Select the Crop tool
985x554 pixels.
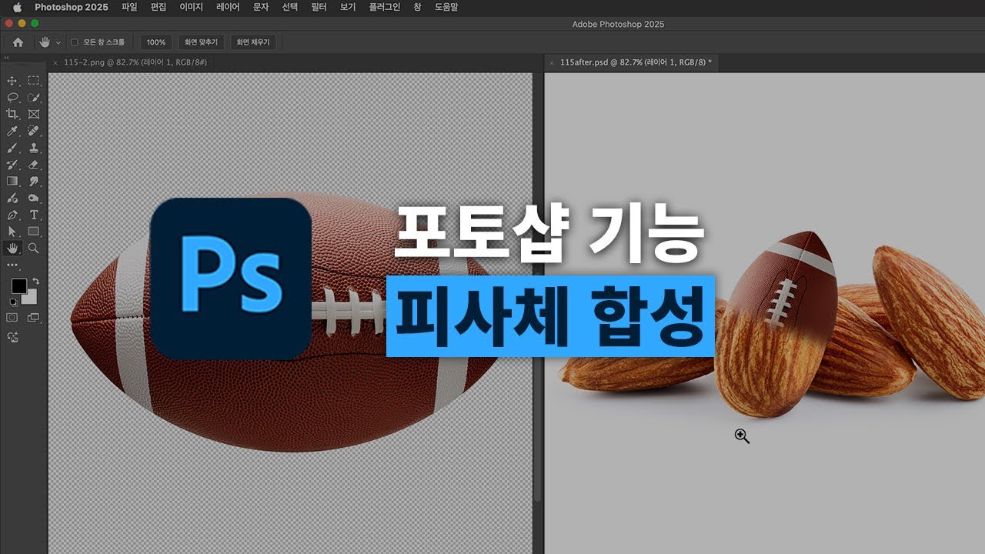(x=12, y=114)
